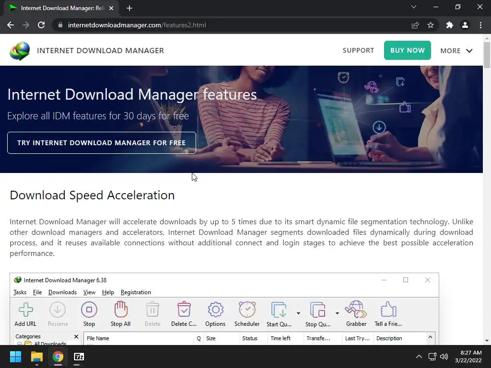This screenshot has width=491, height=368.
Task: Click the BUY NOW button
Action: (x=408, y=50)
